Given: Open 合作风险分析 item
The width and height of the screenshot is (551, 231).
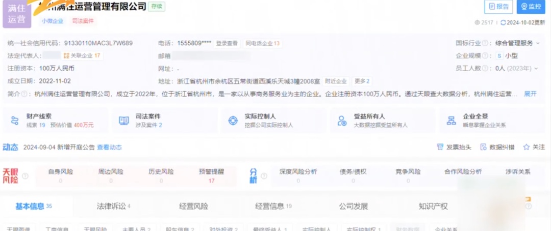Looking at the screenshot, I should 463,172.
